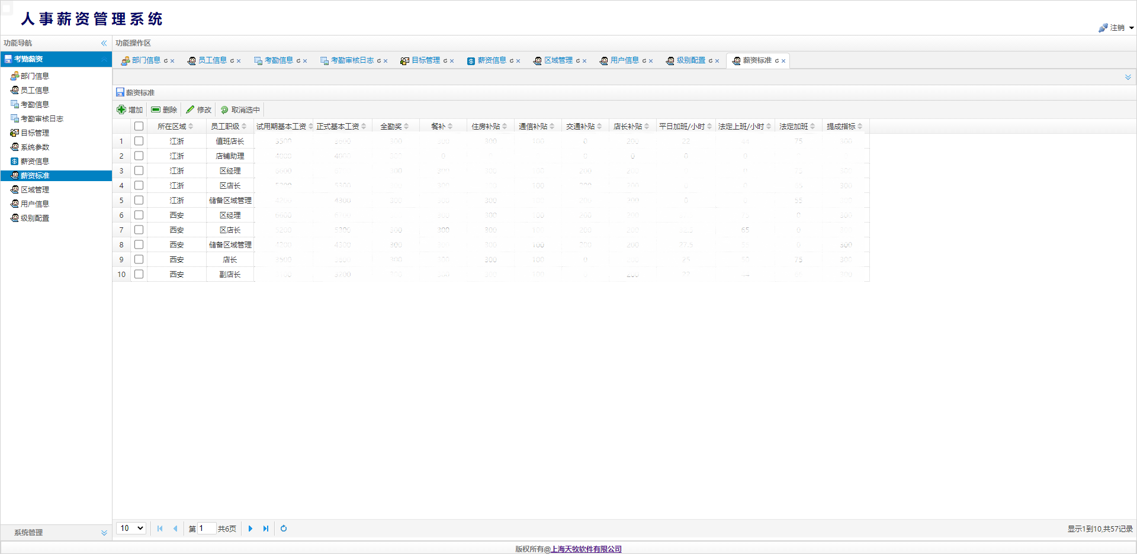The width and height of the screenshot is (1137, 554).
Task: Switch to the 员工信息 tab
Action: click(x=212, y=60)
